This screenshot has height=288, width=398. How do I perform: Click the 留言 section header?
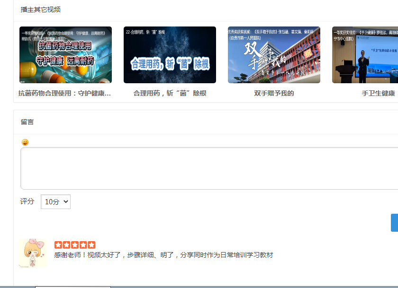coord(27,122)
